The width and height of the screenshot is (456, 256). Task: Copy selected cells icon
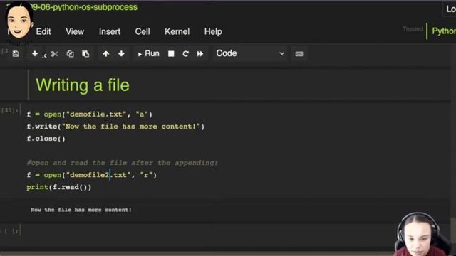tap(70, 54)
